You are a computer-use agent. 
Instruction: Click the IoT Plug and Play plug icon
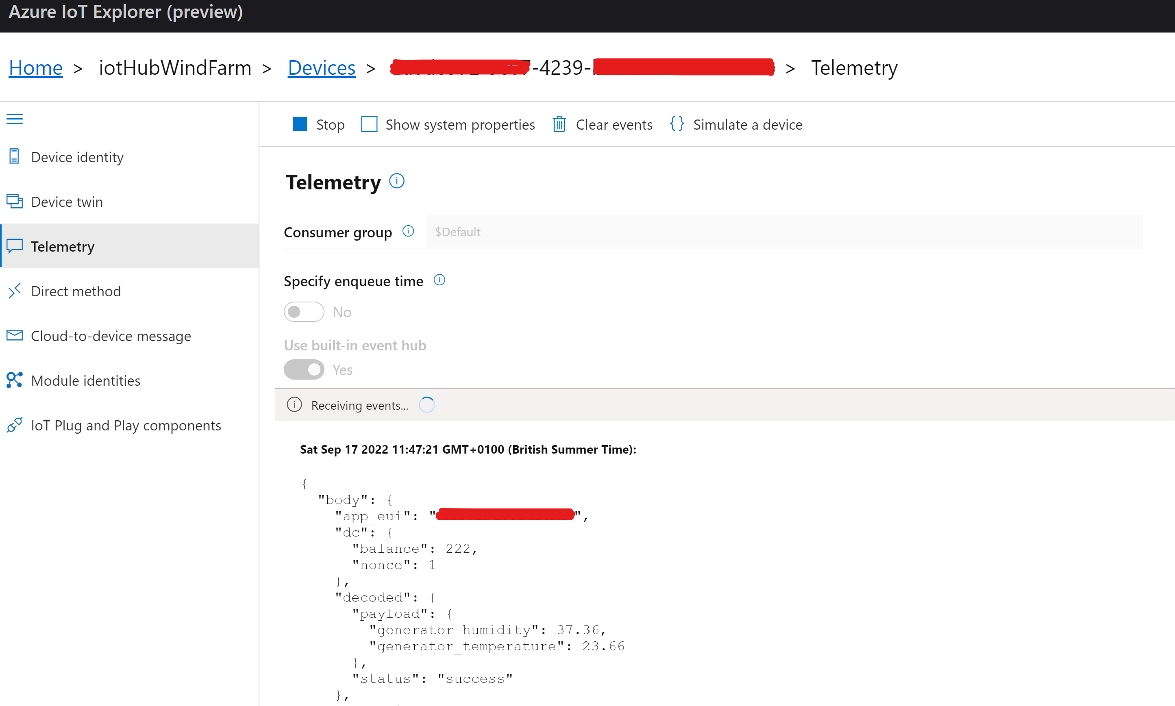pos(14,425)
